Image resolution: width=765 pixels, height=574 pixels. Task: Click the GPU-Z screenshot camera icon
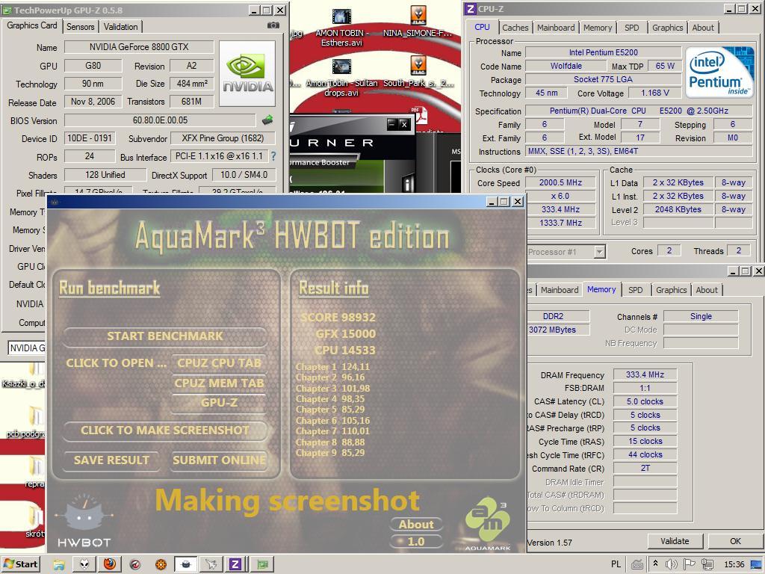click(273, 25)
